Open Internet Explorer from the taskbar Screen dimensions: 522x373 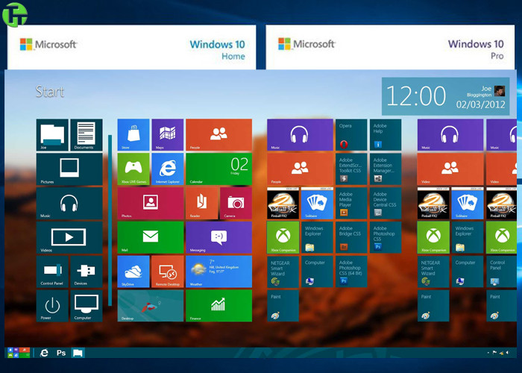coord(44,353)
